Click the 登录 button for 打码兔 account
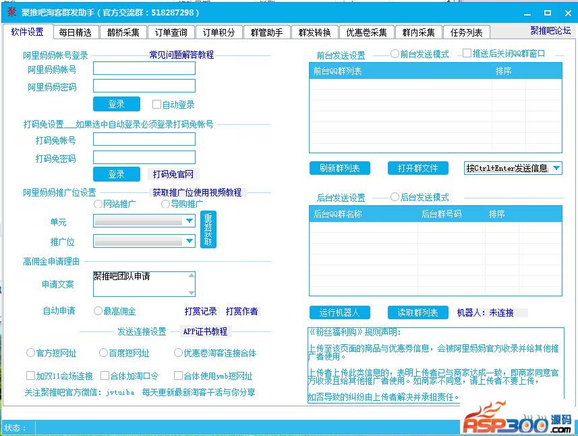 [117, 174]
